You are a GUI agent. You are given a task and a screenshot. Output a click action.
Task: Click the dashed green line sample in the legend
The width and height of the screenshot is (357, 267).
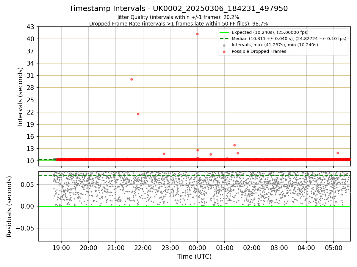(x=224, y=39)
